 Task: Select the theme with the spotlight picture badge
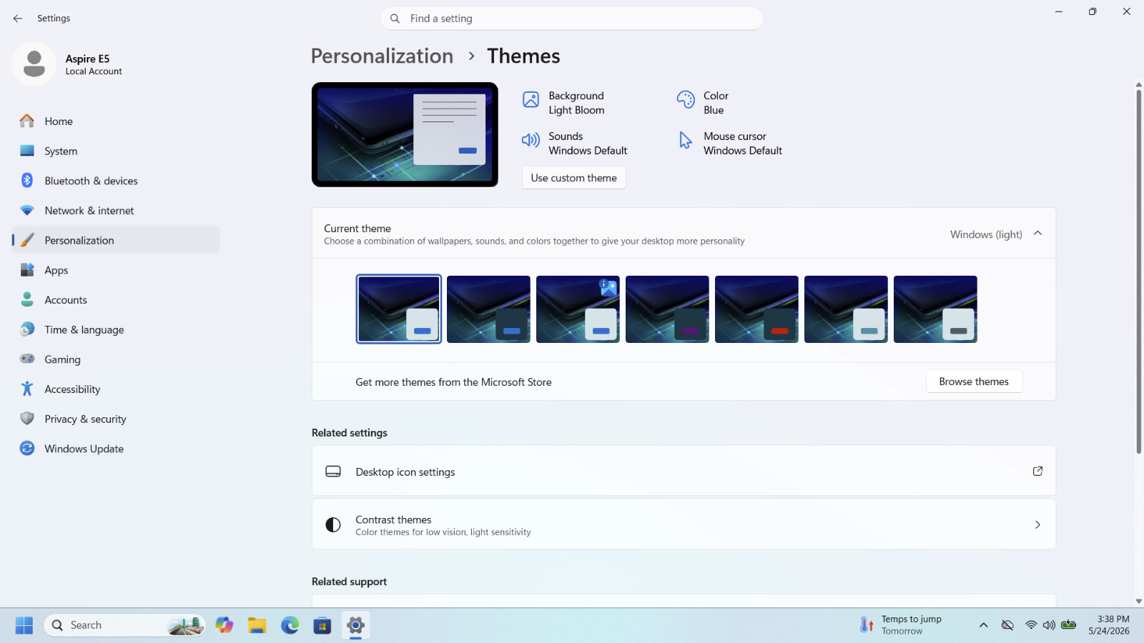coord(578,309)
